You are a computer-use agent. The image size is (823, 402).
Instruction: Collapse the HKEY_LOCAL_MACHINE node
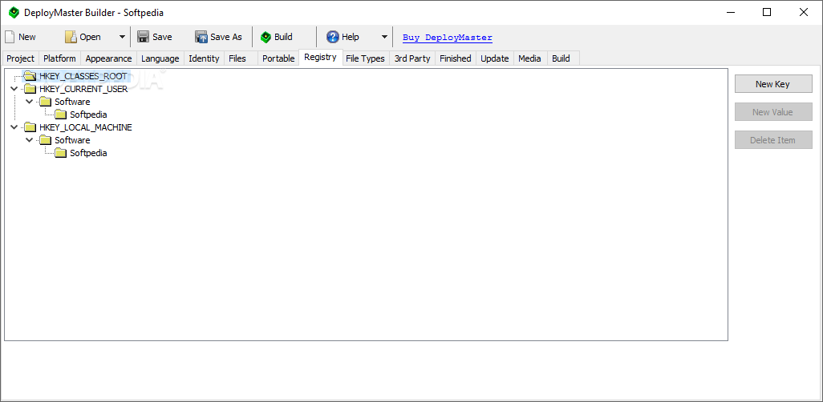point(14,127)
